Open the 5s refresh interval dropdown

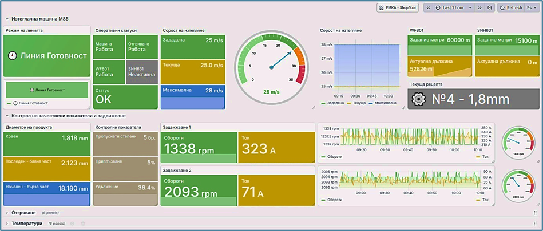[532, 7]
